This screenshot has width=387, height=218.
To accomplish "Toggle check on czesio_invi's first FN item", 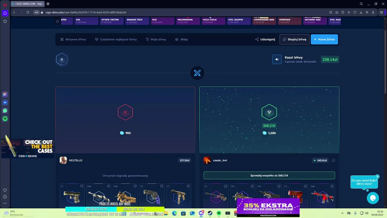I will click(252, 186).
